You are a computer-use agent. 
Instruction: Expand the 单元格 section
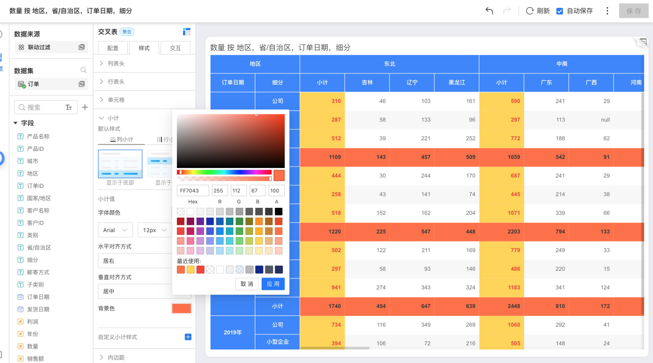tap(116, 100)
